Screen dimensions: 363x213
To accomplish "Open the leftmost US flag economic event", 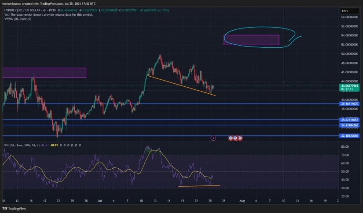I will point(231,138).
